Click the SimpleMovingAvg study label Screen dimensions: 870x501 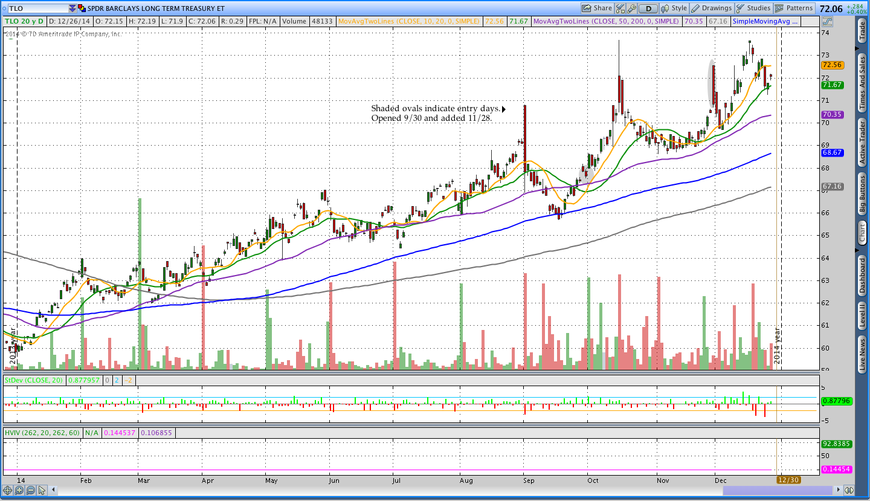coord(765,21)
